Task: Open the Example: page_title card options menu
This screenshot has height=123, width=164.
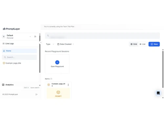Action: coord(68,85)
